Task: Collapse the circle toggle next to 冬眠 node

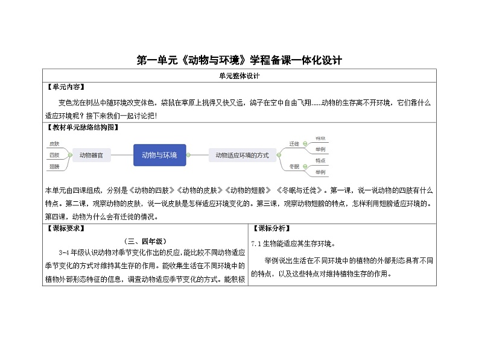Action: coord(305,166)
